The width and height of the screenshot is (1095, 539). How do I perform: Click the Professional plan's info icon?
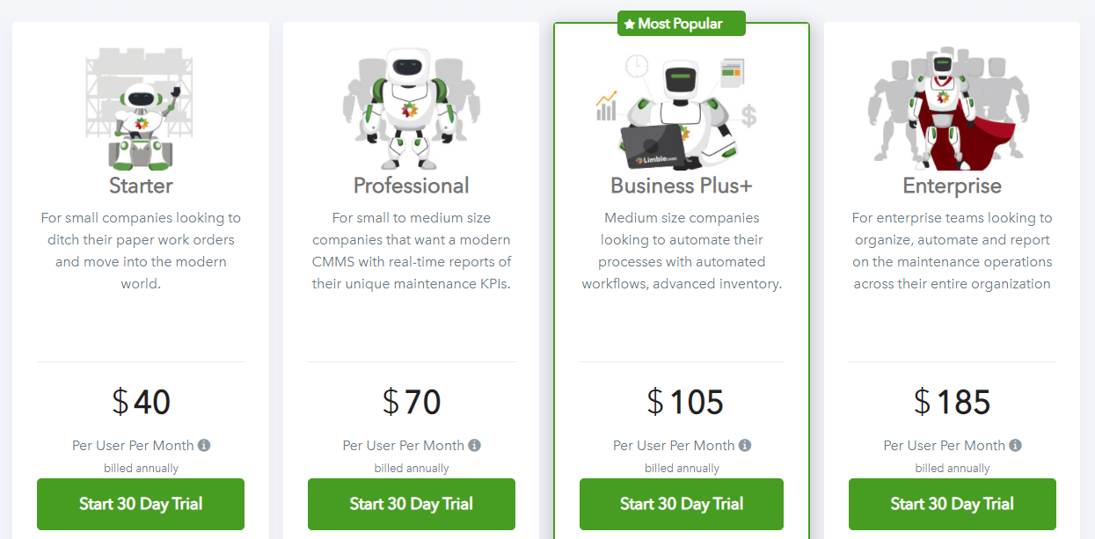475,445
